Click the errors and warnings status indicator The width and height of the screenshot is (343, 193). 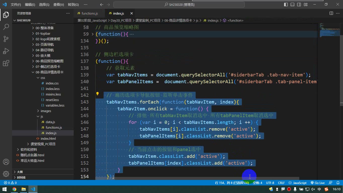coord(10,183)
